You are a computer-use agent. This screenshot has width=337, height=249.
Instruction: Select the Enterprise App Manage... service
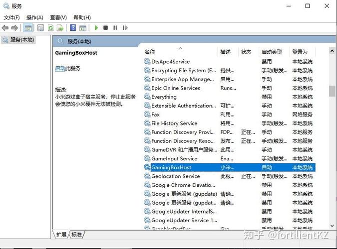click(x=229, y=79)
